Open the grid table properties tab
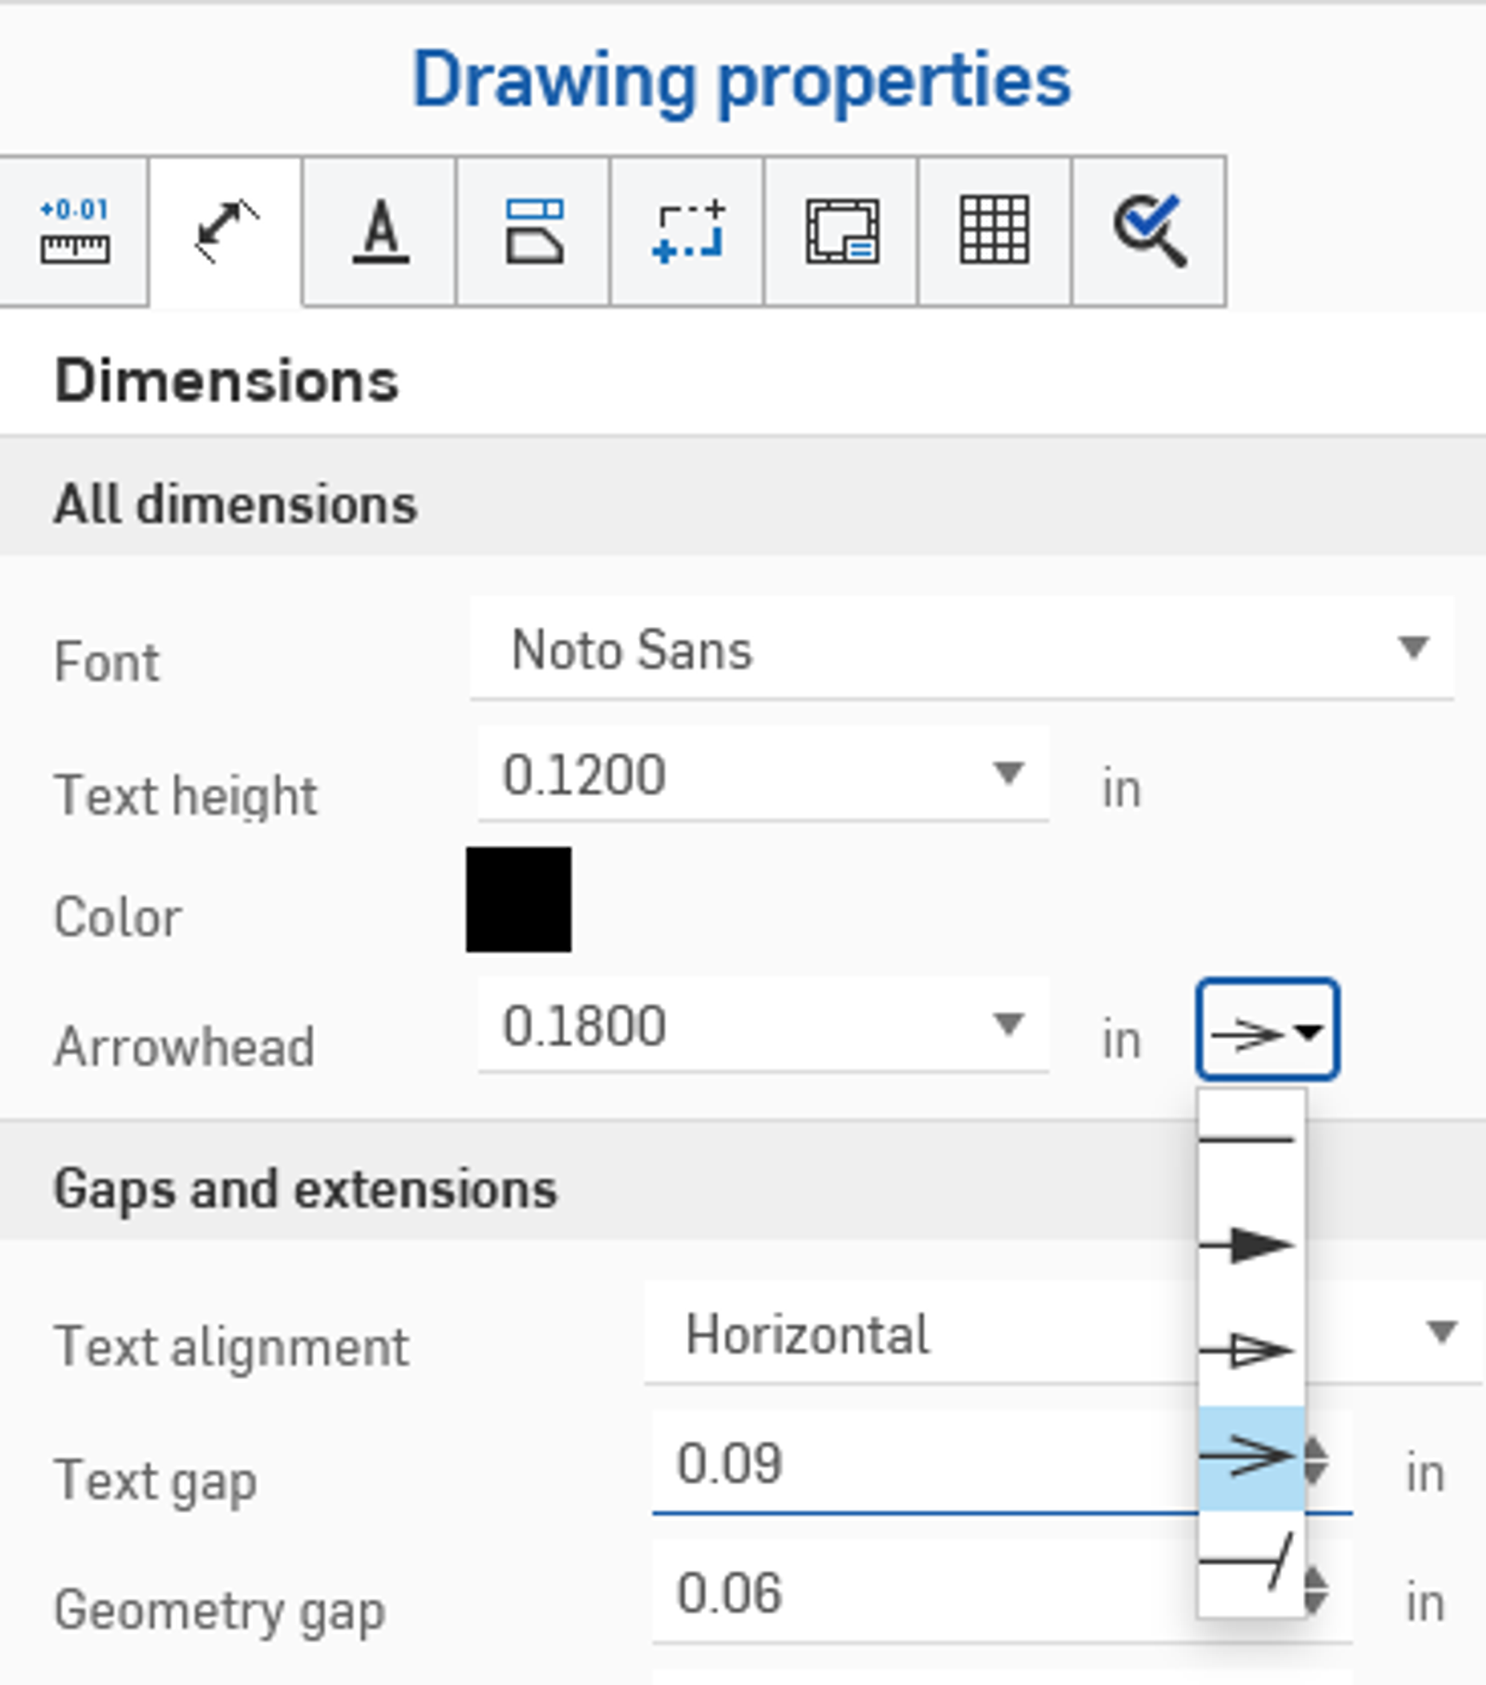The height and width of the screenshot is (1685, 1486). (x=995, y=231)
